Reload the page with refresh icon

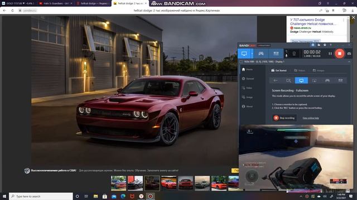click(12, 11)
